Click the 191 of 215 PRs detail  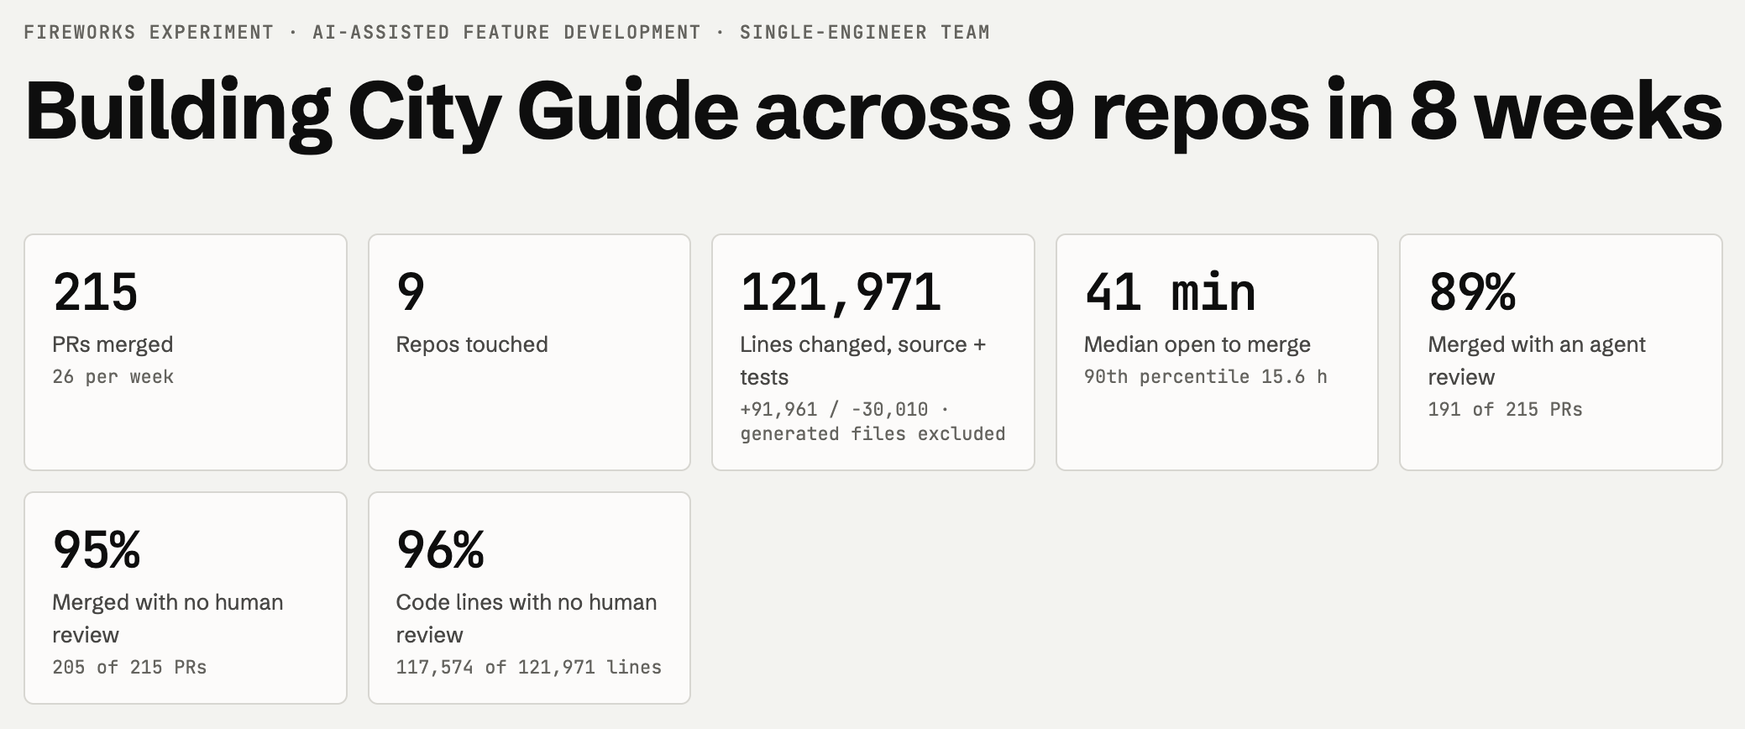1505,410
